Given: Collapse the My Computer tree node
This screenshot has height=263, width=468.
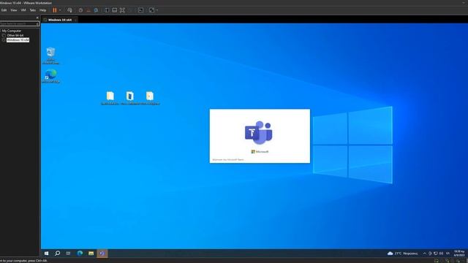Looking at the screenshot, I should [1, 31].
